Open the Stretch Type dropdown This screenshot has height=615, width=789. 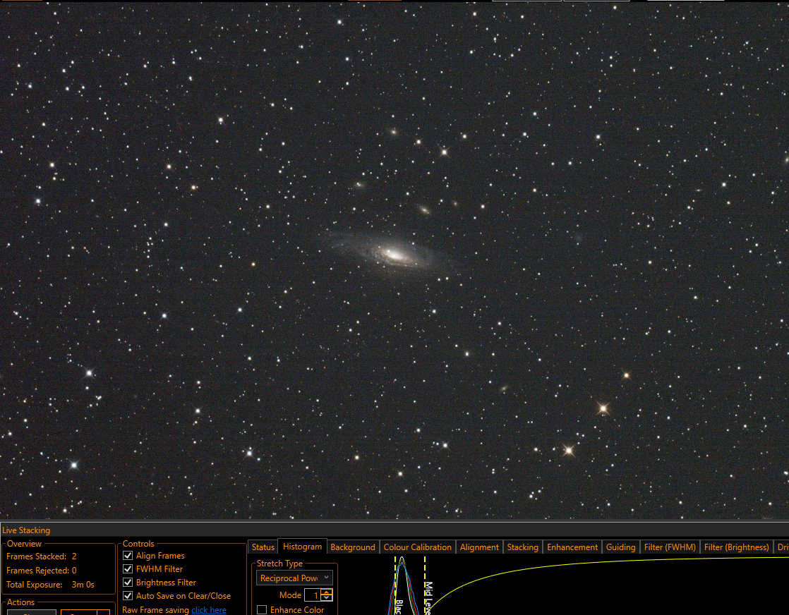pyautogui.click(x=294, y=578)
